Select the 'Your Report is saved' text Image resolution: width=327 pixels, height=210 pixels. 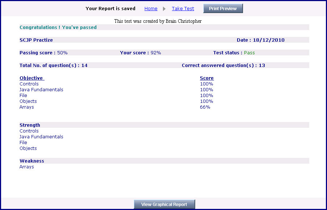[110, 9]
